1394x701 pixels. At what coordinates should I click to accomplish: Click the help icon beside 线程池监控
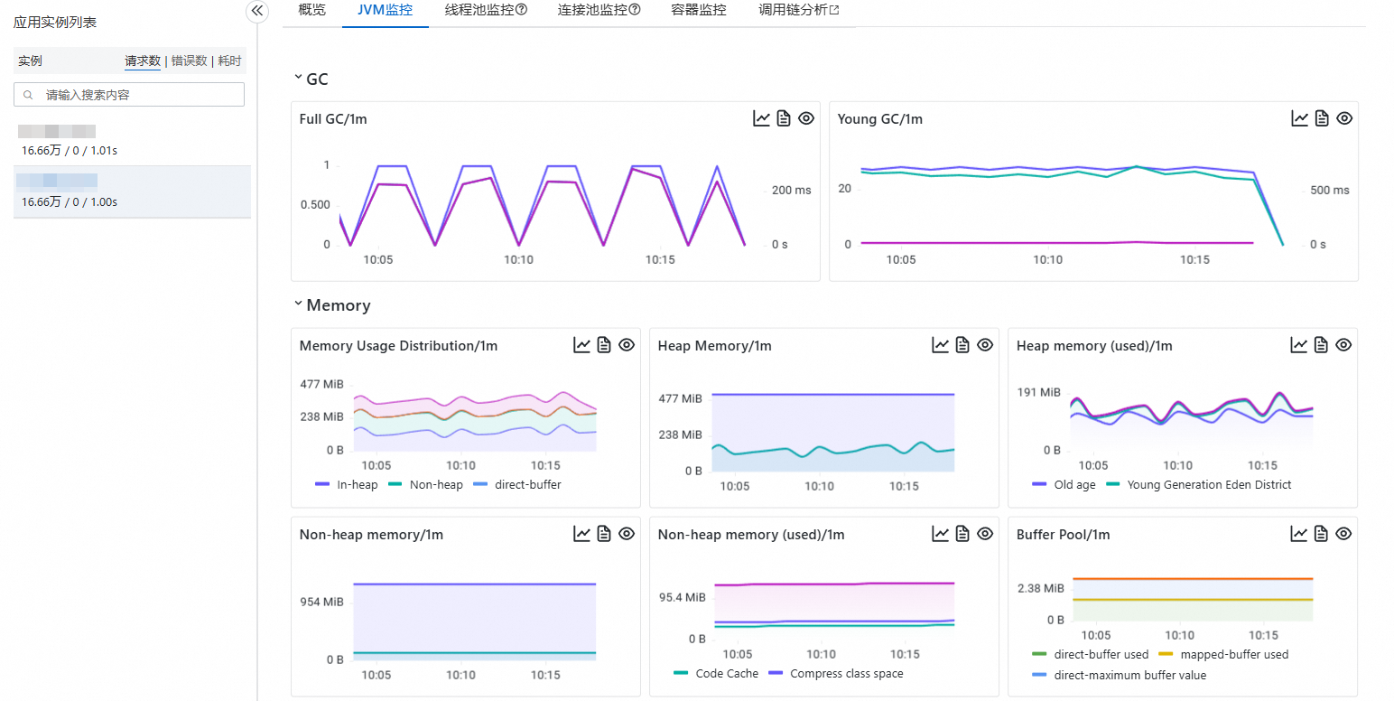[522, 11]
